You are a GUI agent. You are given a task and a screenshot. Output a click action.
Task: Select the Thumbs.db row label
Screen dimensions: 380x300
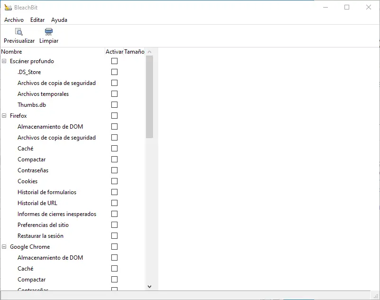(31, 105)
